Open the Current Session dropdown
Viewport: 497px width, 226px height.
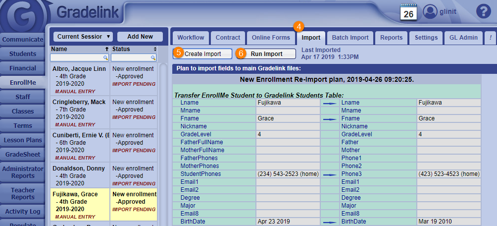83,37
